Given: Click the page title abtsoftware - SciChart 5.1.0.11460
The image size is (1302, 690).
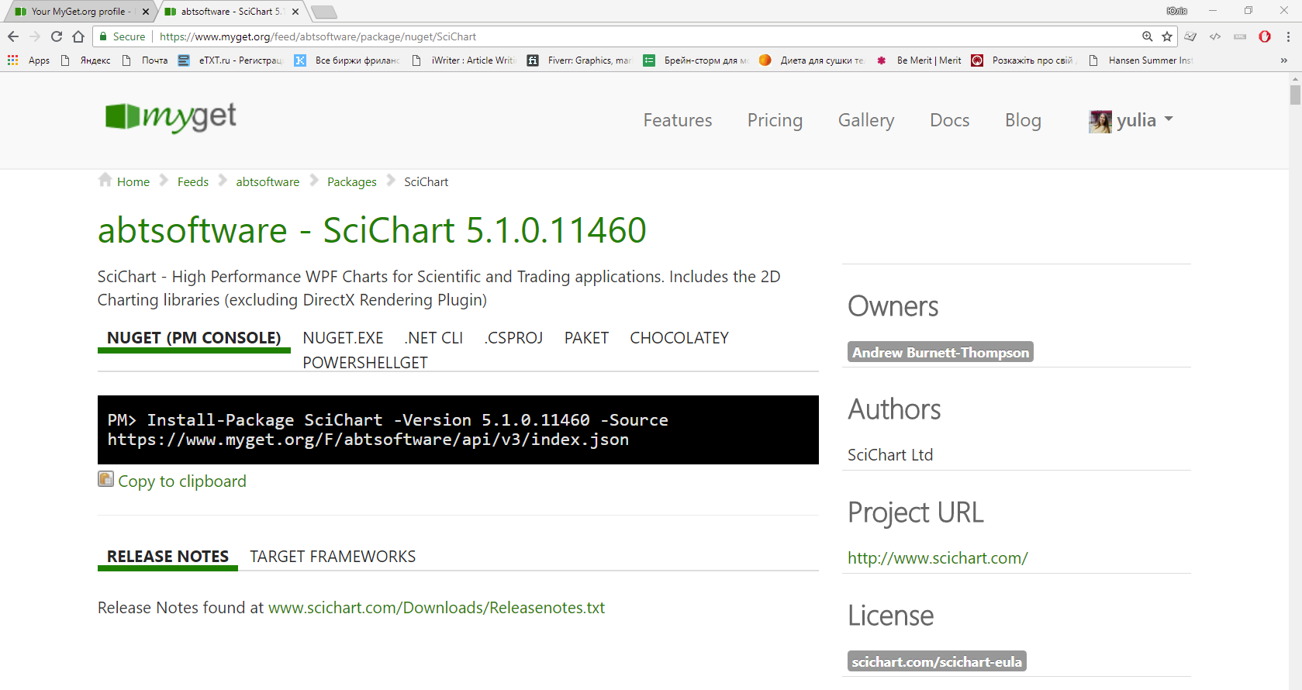Looking at the screenshot, I should click(x=372, y=230).
